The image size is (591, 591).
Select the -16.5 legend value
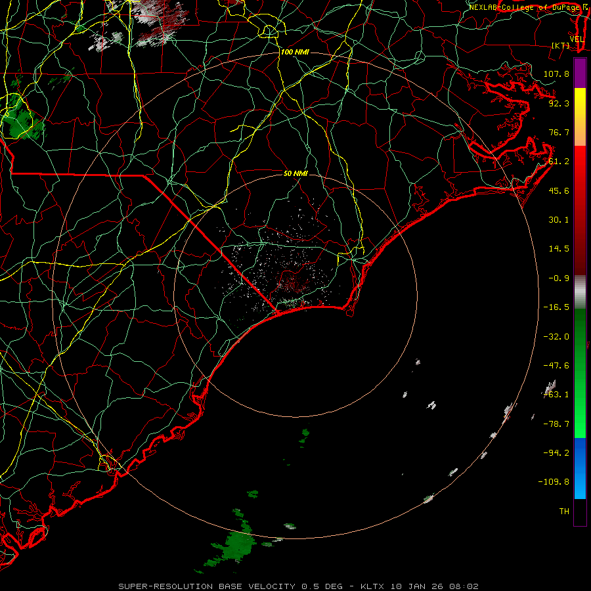[x=556, y=307]
